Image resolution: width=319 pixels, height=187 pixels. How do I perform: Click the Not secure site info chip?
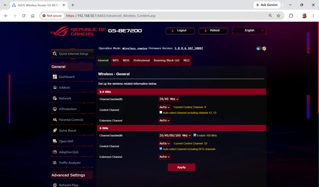(x=52, y=16)
